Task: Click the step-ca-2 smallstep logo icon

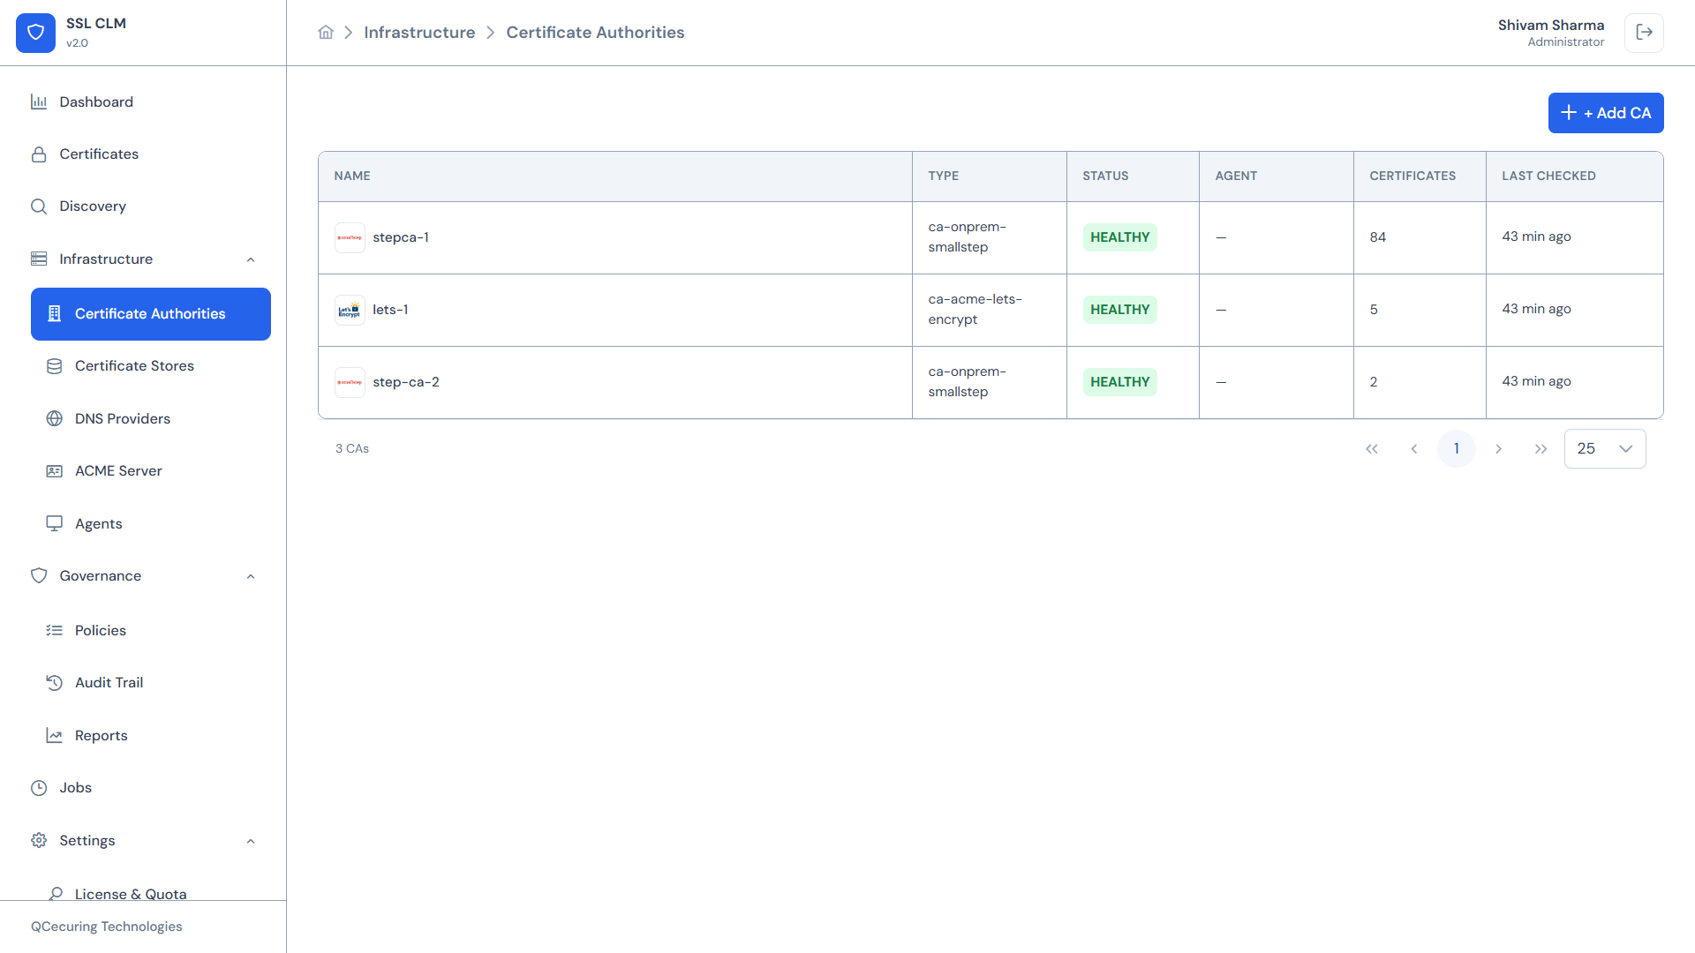Action: (350, 382)
